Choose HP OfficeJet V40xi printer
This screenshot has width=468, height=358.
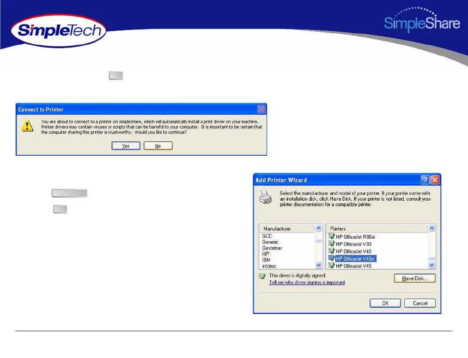[x=355, y=259]
